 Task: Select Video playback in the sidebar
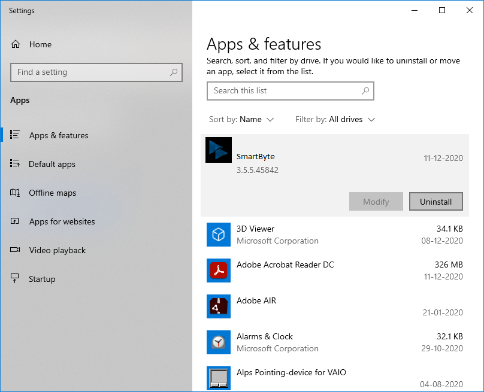(x=57, y=250)
